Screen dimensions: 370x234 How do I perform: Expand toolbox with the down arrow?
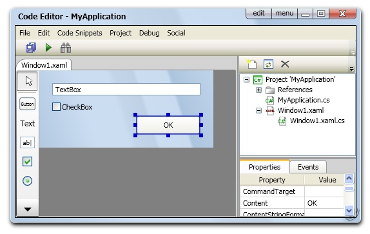(x=28, y=209)
